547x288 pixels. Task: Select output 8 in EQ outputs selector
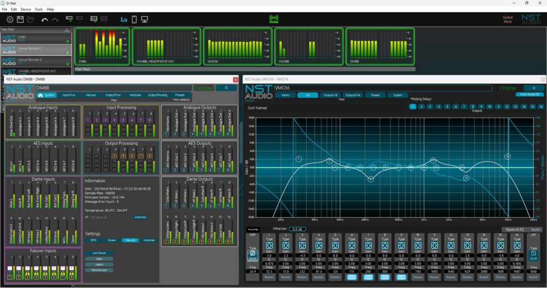[x=473, y=107]
